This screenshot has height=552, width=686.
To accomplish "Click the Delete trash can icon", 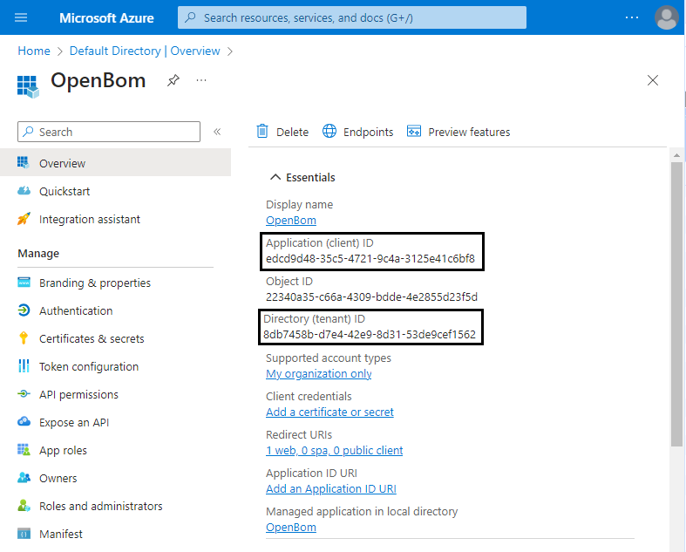I will (262, 131).
